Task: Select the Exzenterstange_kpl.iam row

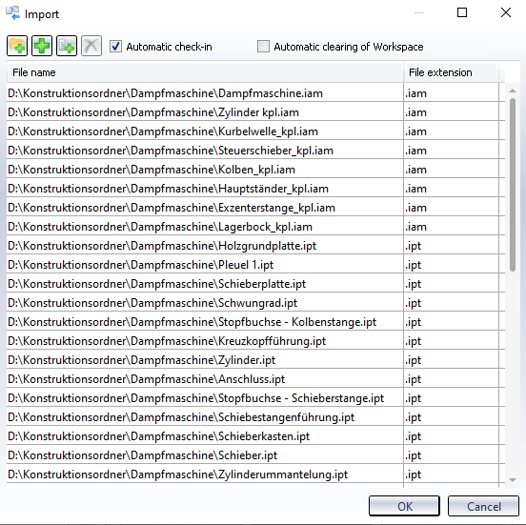Action: pos(255,208)
